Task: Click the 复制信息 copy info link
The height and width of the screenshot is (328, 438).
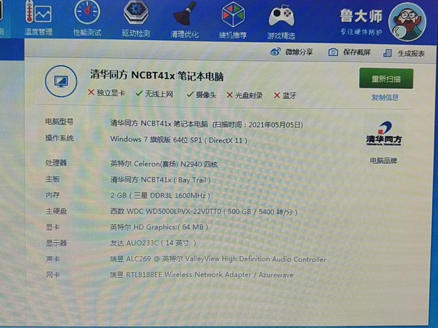Action: coord(385,97)
